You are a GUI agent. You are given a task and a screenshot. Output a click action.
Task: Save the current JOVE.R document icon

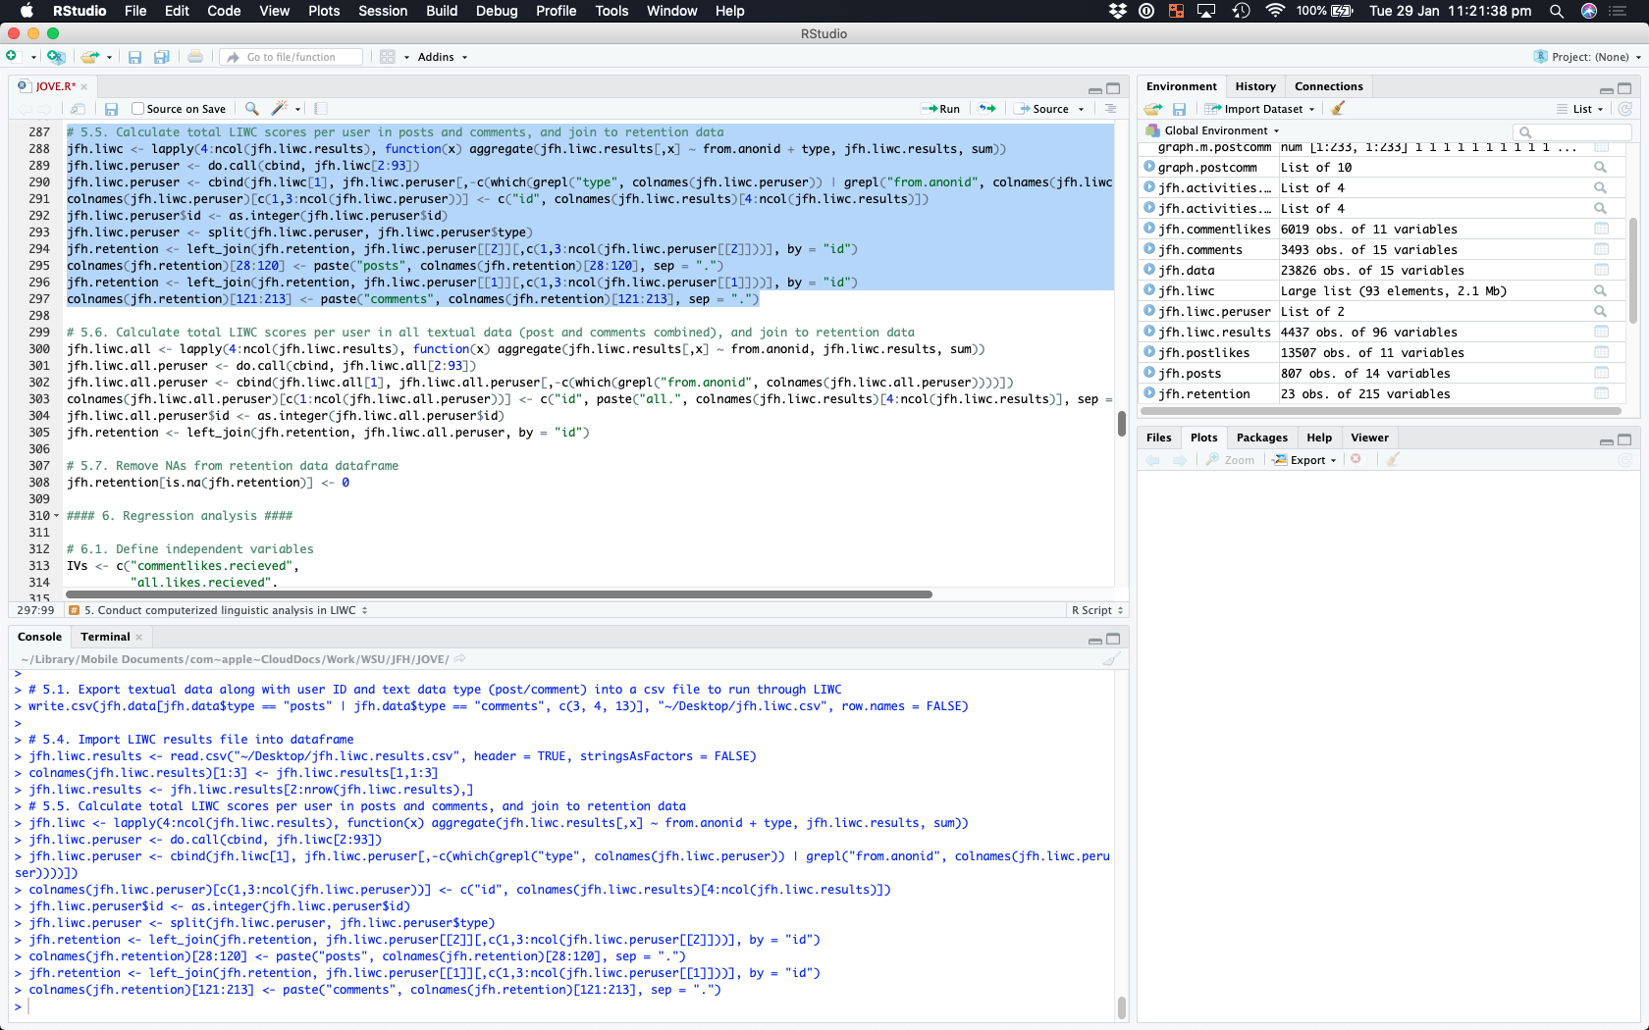(111, 109)
